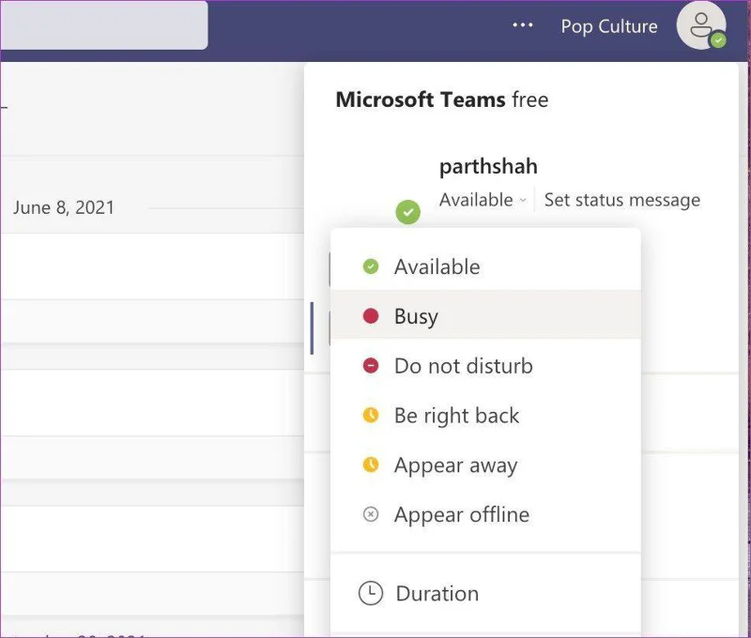
Task: Click the yellow clock Be right back icon
Action: tap(371, 415)
